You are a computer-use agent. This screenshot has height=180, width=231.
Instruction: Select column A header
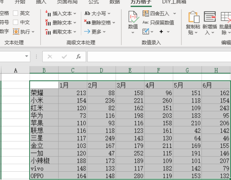tap(16, 70)
